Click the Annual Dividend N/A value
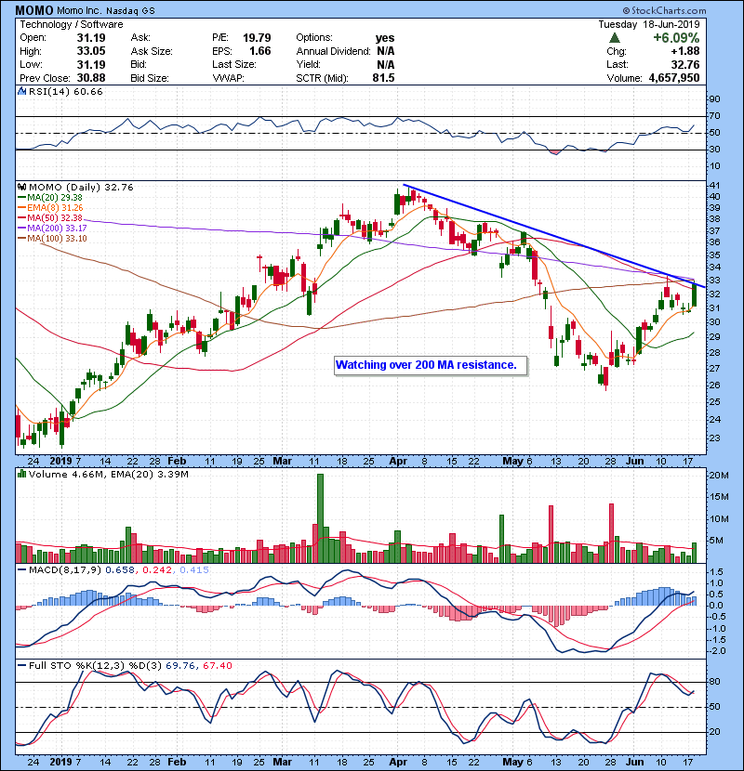The image size is (744, 771). click(x=386, y=51)
